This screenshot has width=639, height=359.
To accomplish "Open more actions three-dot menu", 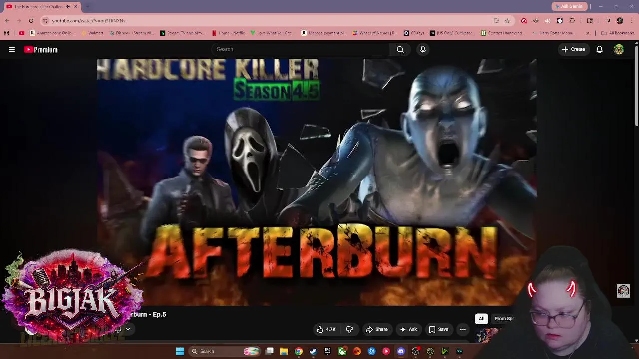I will click(463, 329).
